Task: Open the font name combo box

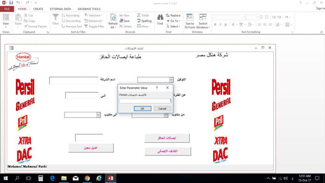Action: click(x=229, y=17)
